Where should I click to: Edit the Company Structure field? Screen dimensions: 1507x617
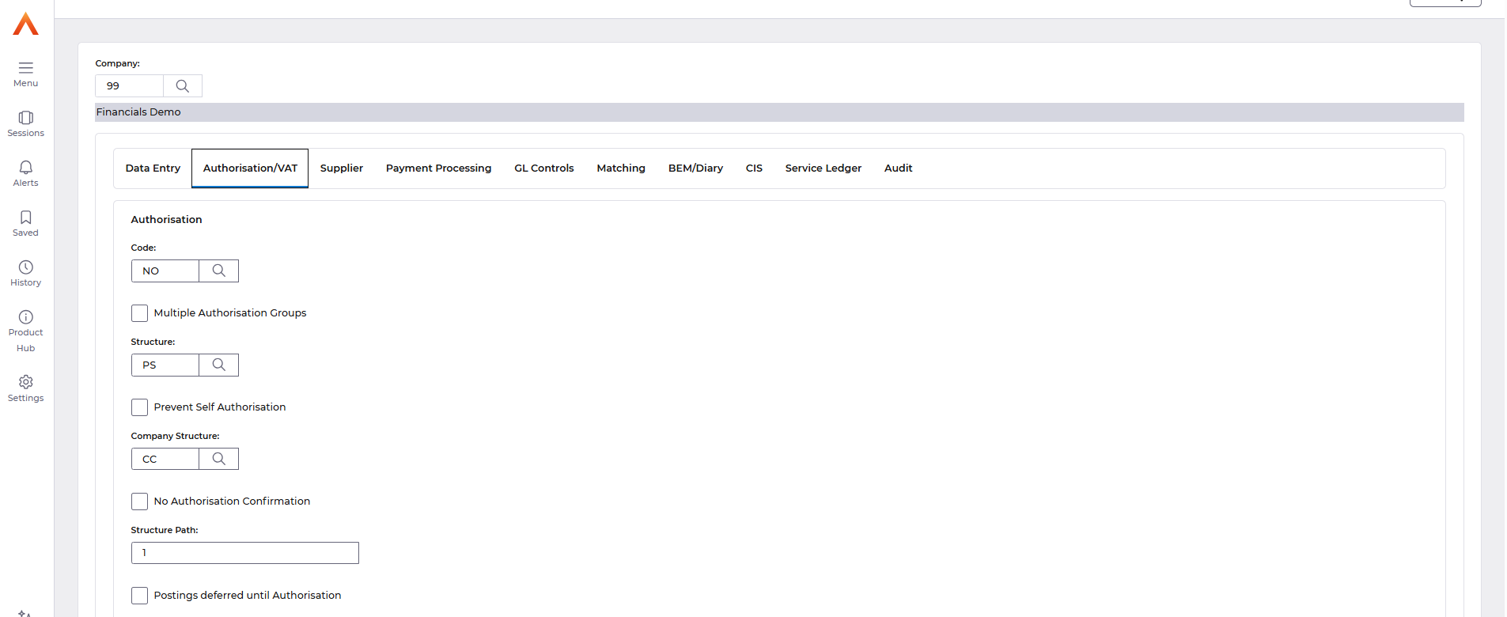click(x=165, y=460)
